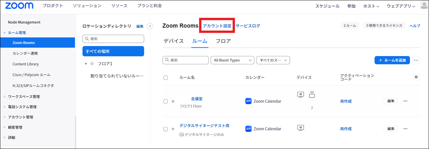The width and height of the screenshot is (429, 149).
Task: Click 参加 in top navigation
Action: click(351, 6)
